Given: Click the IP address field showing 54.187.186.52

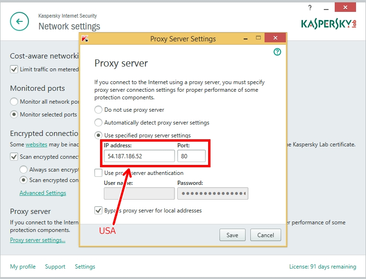Looking at the screenshot, I should pyautogui.click(x=139, y=156).
